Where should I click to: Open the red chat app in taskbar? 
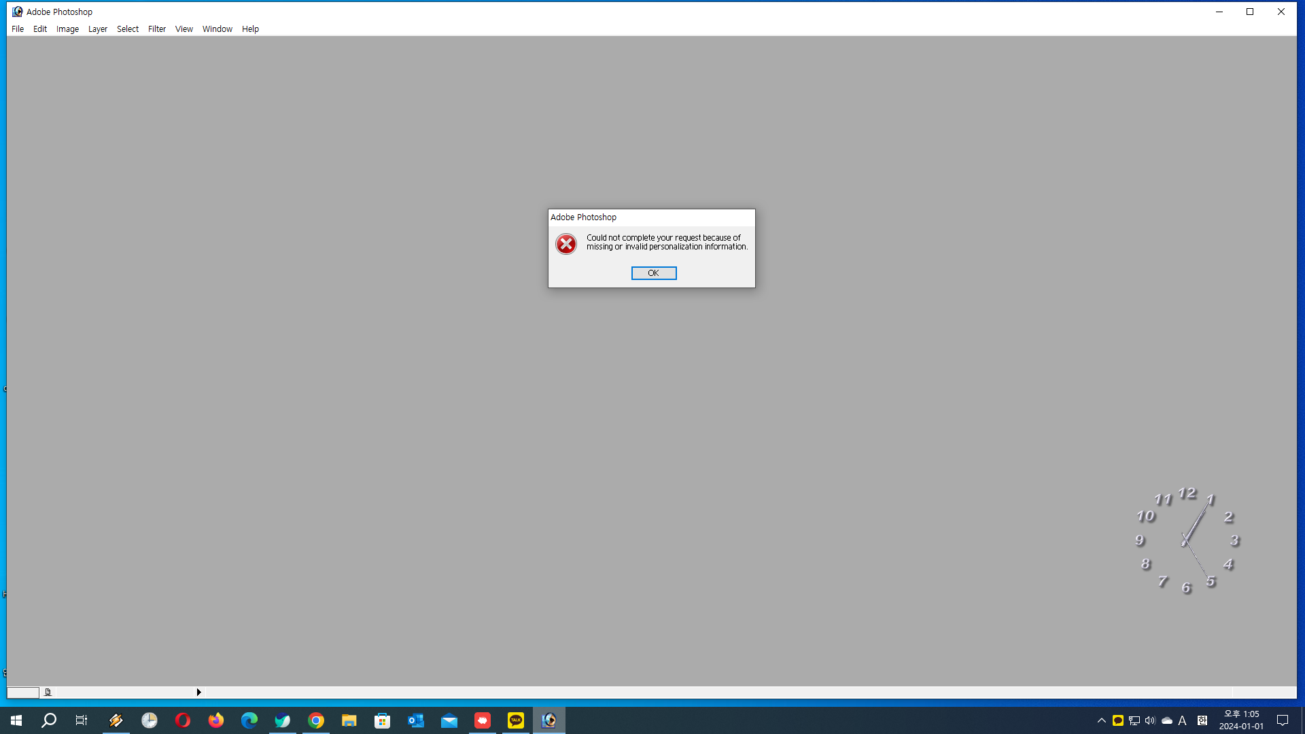coord(483,720)
